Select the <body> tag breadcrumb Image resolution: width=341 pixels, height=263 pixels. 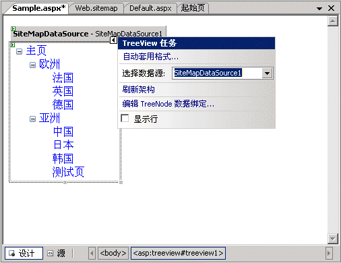click(x=113, y=254)
